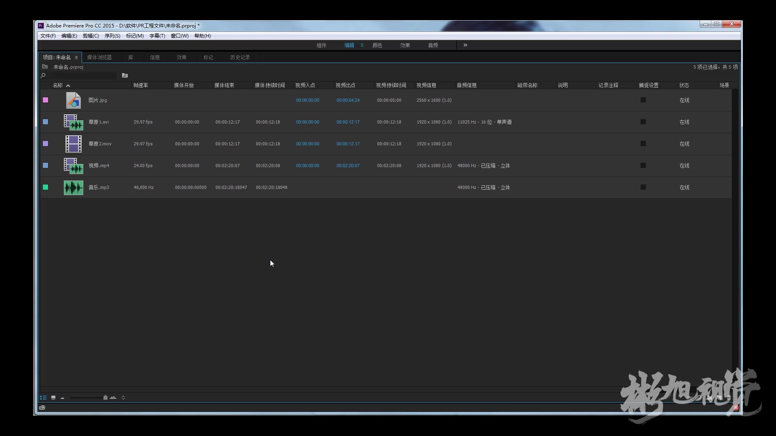Open the 帮助(H) menu

point(202,36)
